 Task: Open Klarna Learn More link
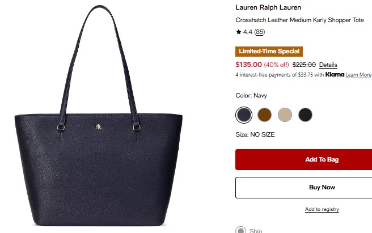[x=358, y=75]
